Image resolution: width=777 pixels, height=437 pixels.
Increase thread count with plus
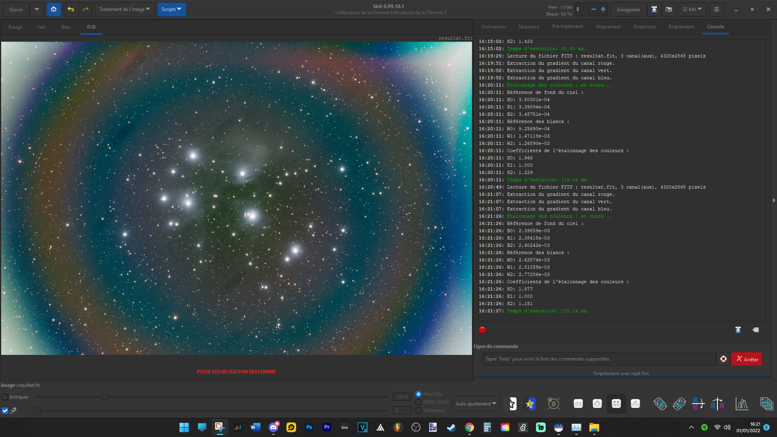(x=603, y=9)
